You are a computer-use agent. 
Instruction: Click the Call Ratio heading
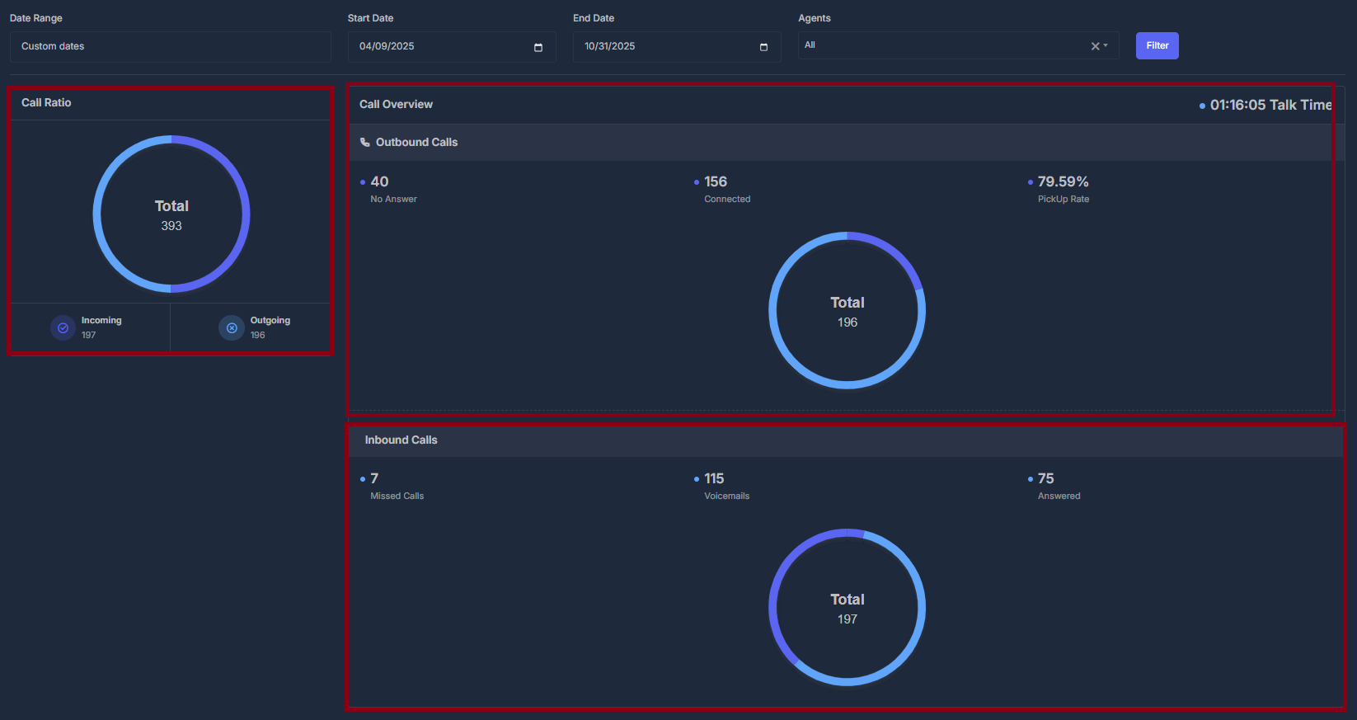click(46, 102)
